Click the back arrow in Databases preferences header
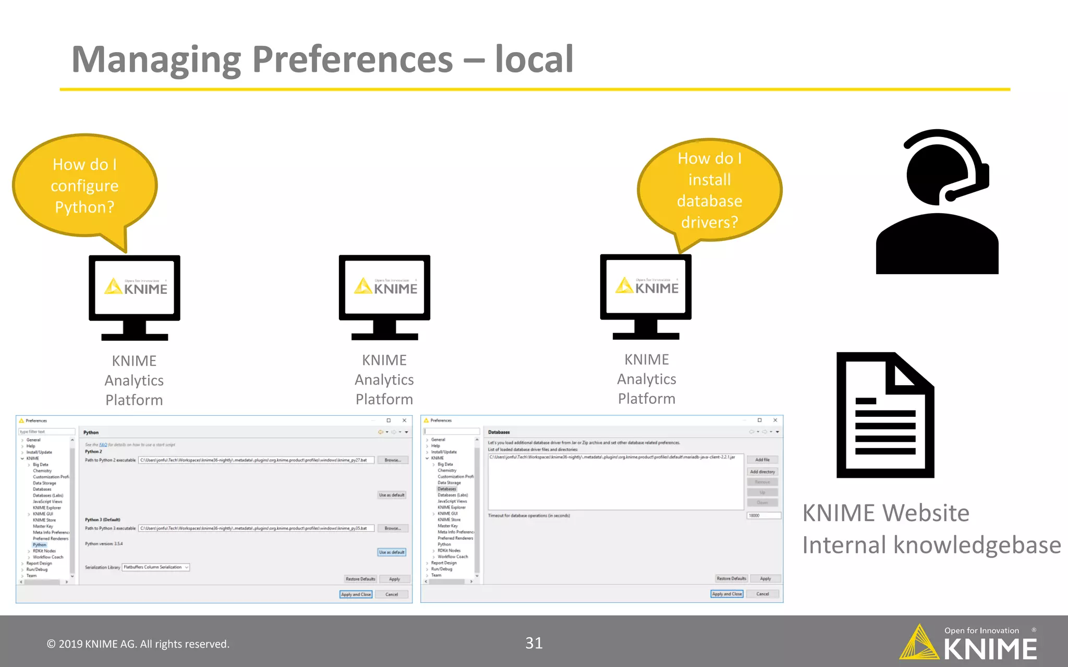 pos(751,432)
